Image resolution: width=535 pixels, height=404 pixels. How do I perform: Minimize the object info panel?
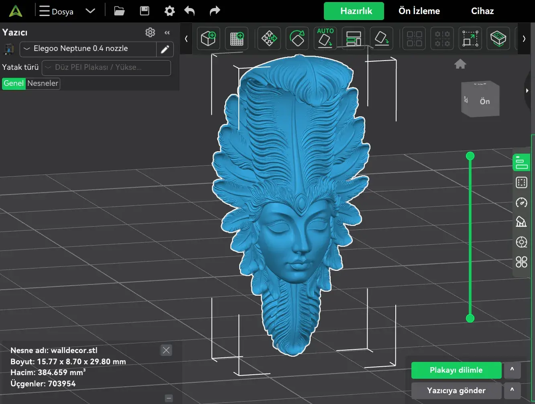pos(169,398)
